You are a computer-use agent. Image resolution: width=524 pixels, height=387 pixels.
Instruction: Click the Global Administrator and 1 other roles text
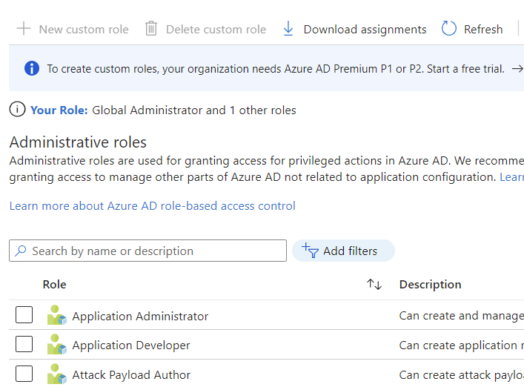(x=194, y=110)
